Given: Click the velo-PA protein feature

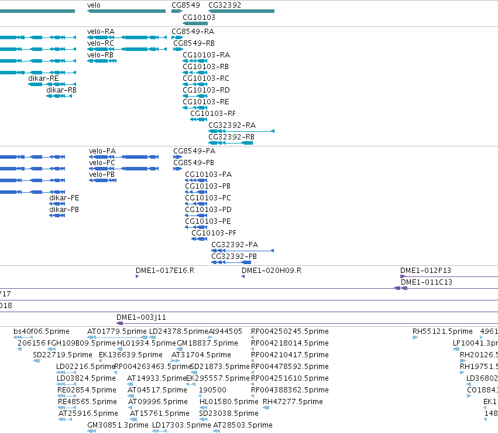Looking at the screenshot, I should coord(124,157).
